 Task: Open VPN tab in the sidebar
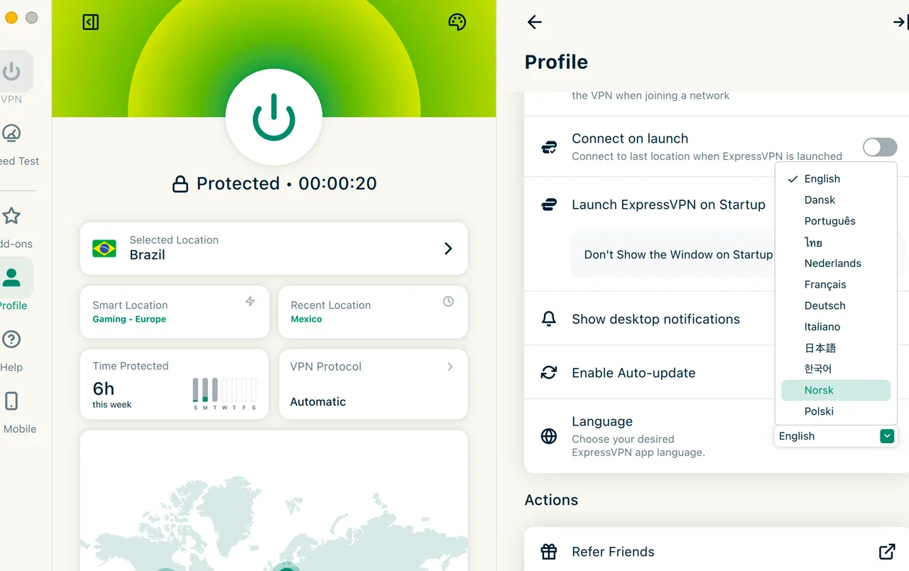[x=12, y=79]
